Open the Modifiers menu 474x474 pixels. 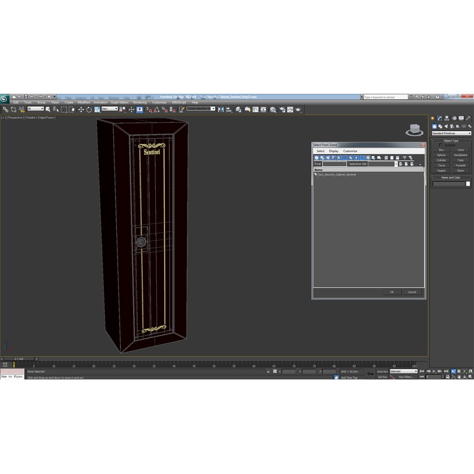pyautogui.click(x=84, y=102)
